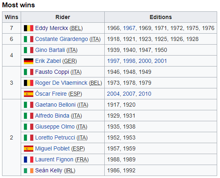Click the French flag beside Laurent Fignon
This screenshot has height=178, width=220.
click(28, 160)
